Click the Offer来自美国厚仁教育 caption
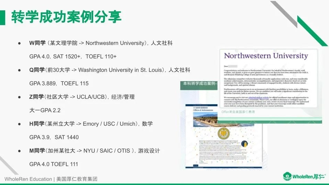The height and width of the screenshot is (185, 329). click(x=238, y=112)
